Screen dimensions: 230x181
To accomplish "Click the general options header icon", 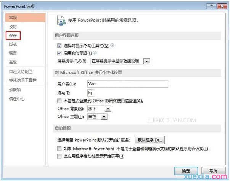I will pyautogui.click(x=61, y=21).
